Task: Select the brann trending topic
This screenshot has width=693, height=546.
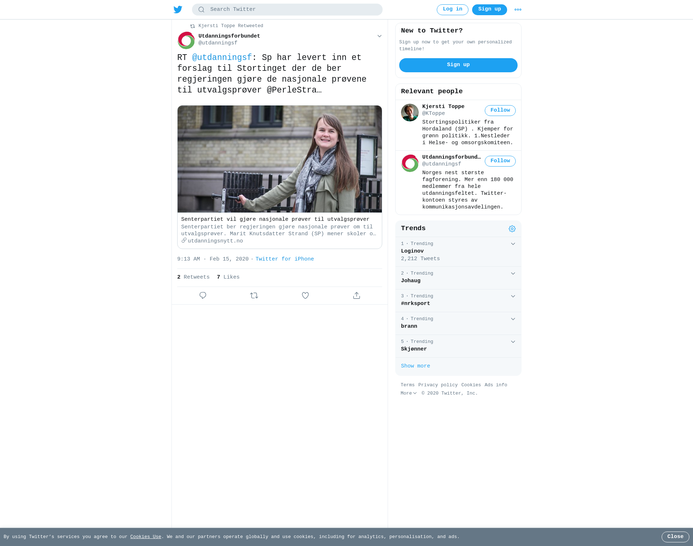Action: [458, 323]
